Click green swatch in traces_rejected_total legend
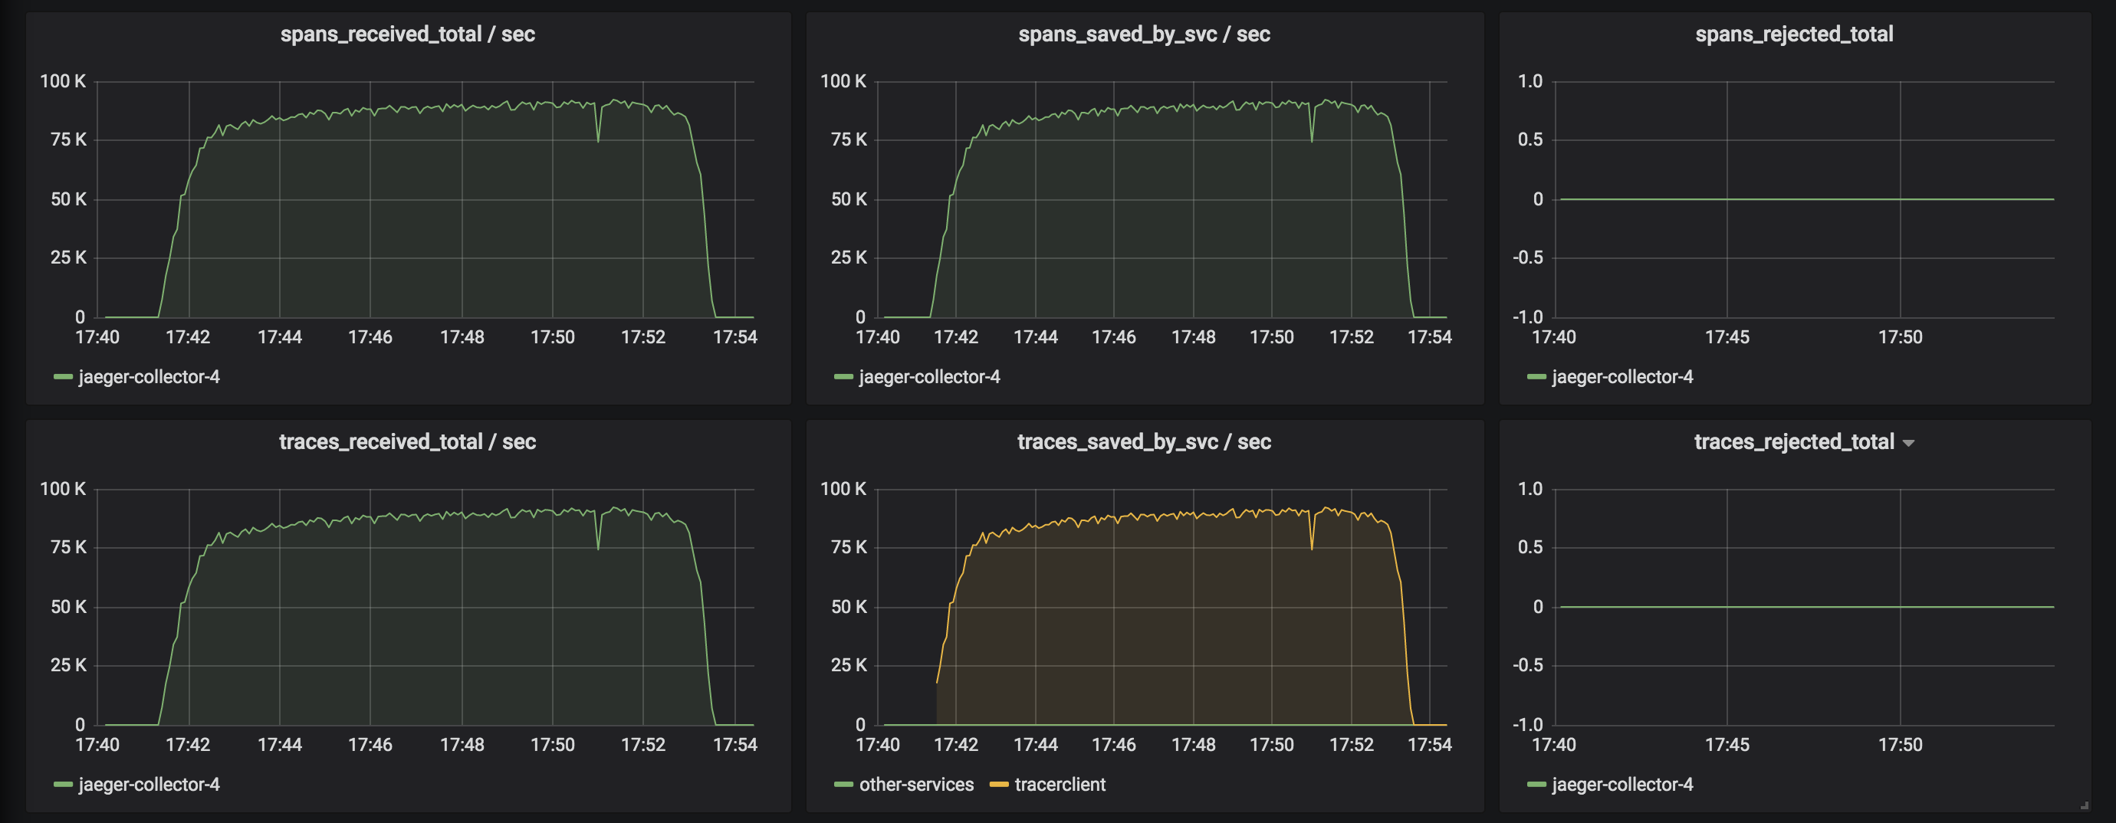Screen dimensions: 2116x823 (x=1537, y=785)
